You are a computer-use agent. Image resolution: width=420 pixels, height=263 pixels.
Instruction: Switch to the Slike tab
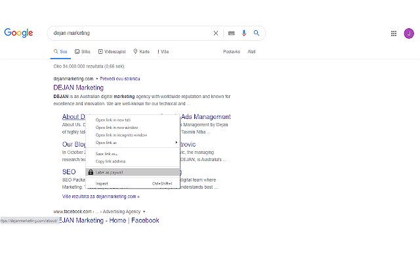point(83,51)
